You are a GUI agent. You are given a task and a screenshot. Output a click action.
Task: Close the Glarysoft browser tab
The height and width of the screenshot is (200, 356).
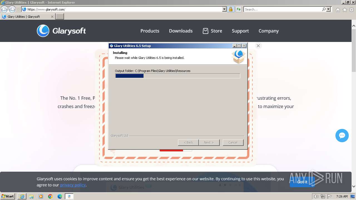click(52, 17)
